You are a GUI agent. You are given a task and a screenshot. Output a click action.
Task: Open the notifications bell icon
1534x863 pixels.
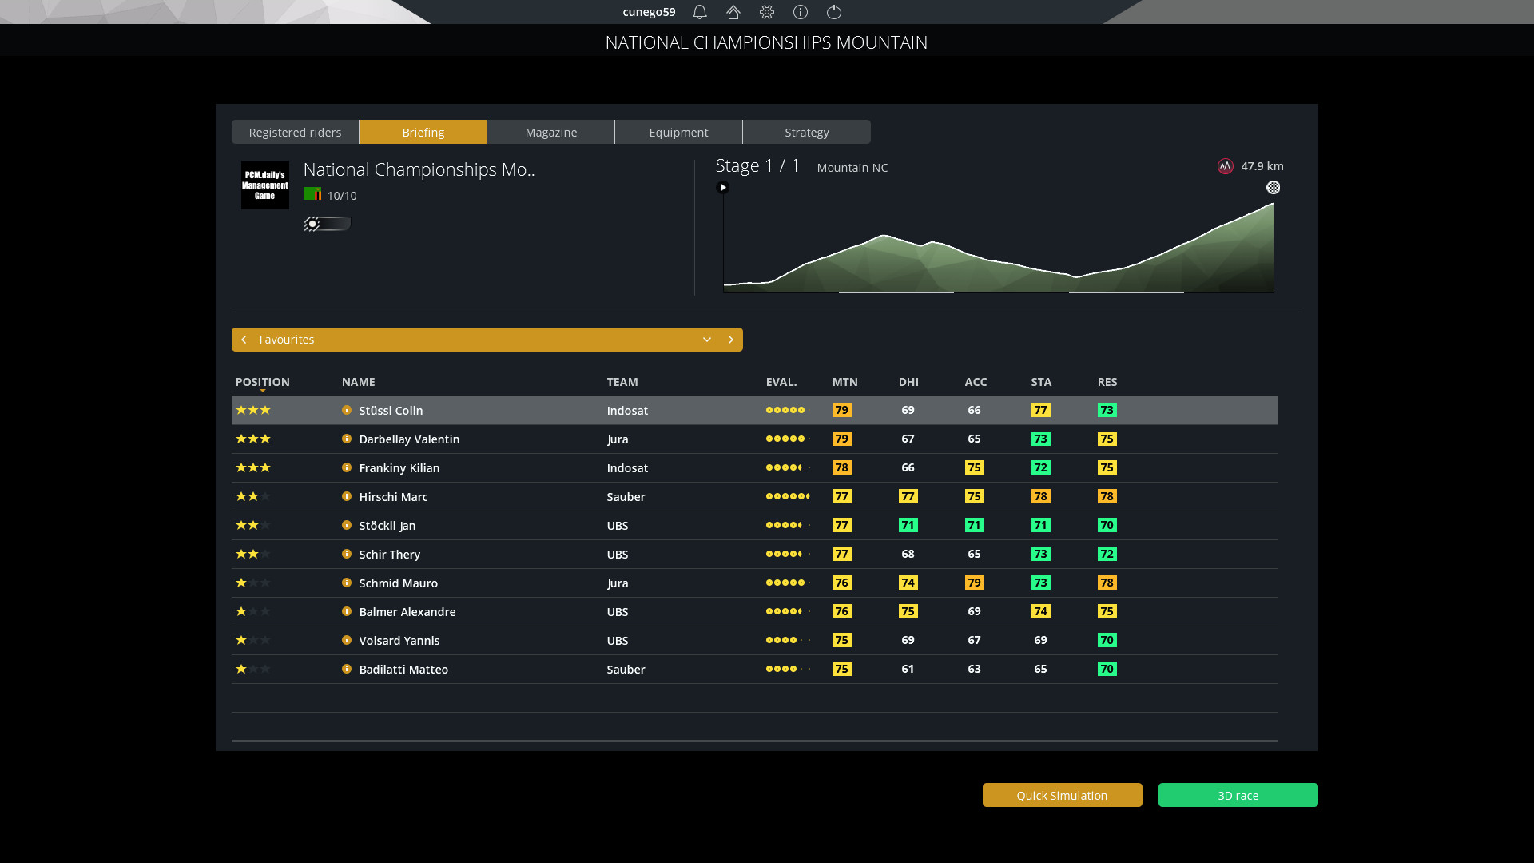(x=700, y=12)
